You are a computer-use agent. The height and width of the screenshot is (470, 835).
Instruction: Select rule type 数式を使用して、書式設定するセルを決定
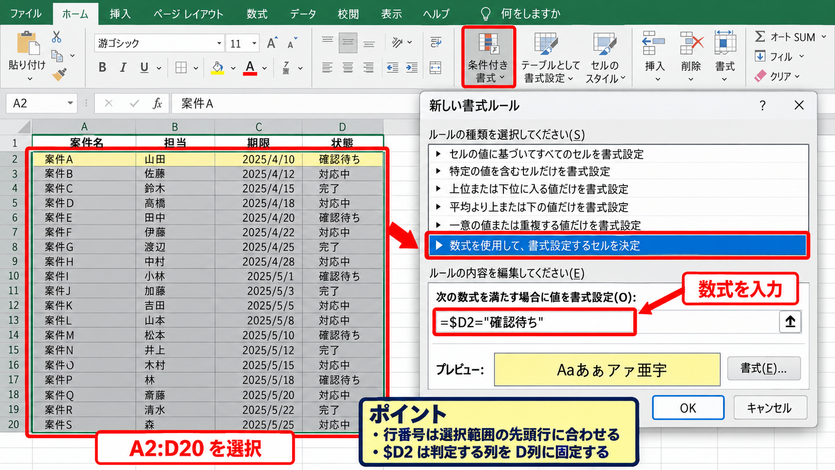[x=617, y=245]
